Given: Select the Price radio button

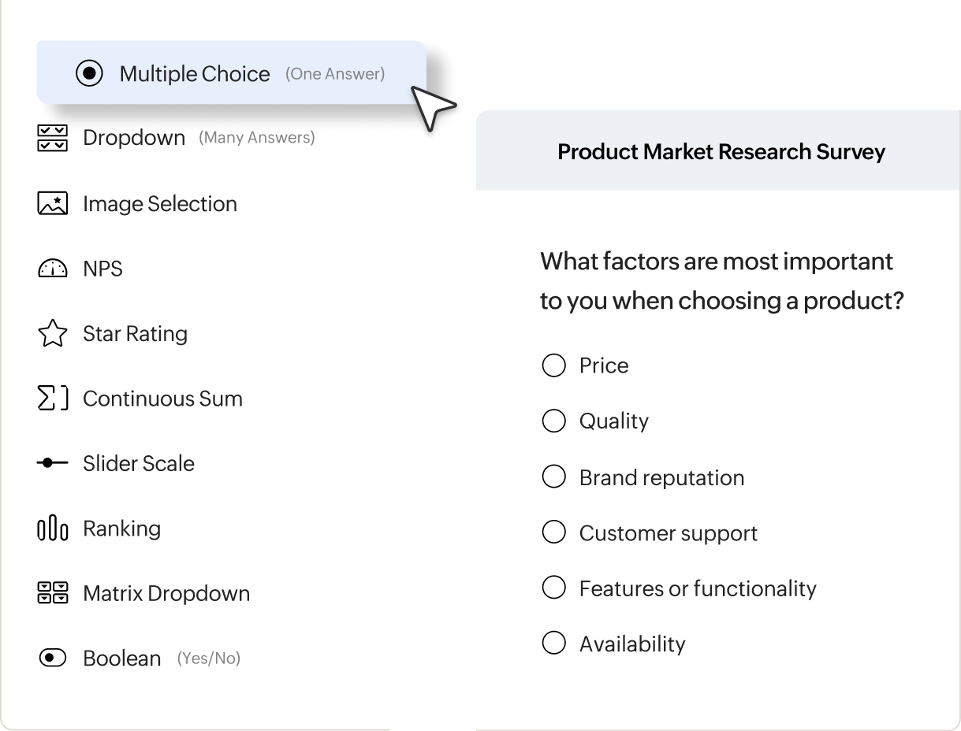Looking at the screenshot, I should pos(554,365).
